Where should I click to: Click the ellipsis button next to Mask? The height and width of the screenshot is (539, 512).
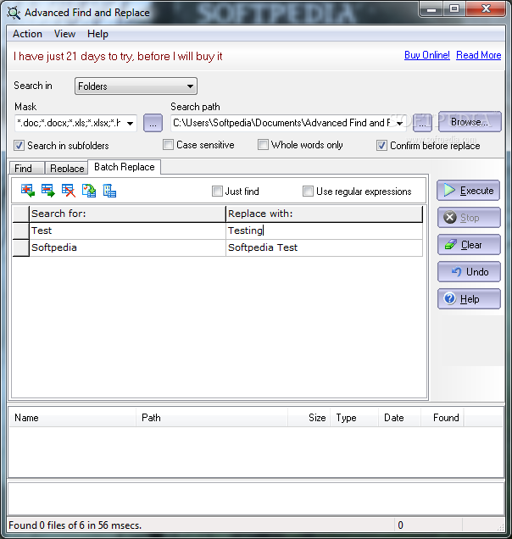click(x=153, y=123)
